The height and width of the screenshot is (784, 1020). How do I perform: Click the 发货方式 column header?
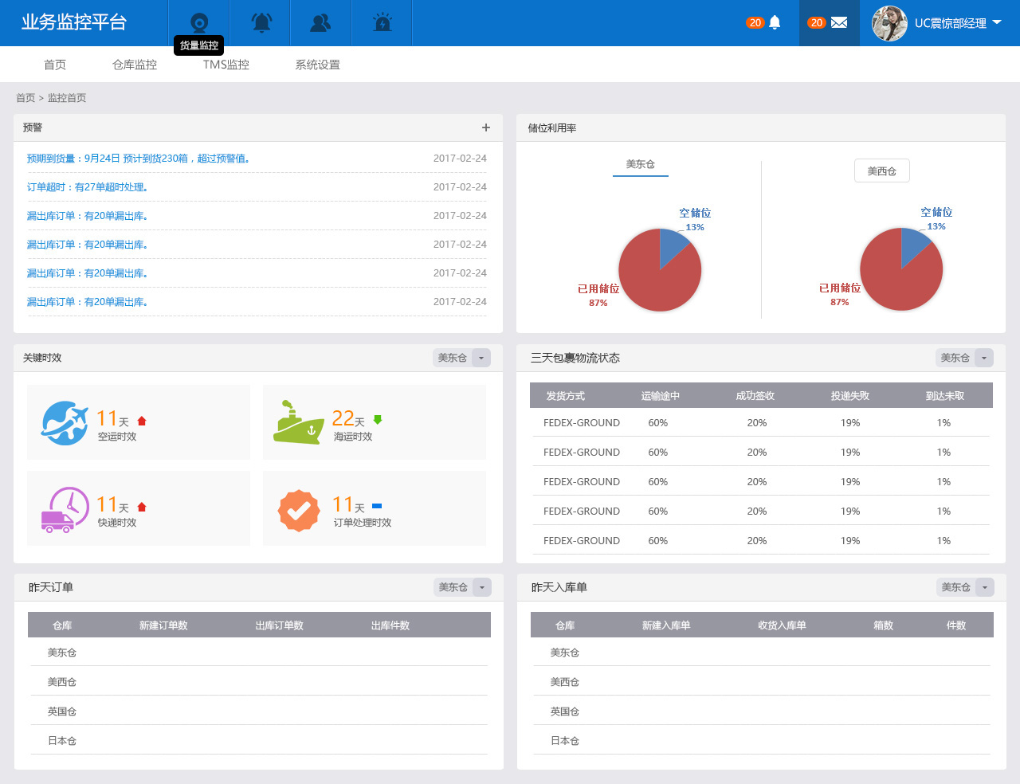coord(566,396)
